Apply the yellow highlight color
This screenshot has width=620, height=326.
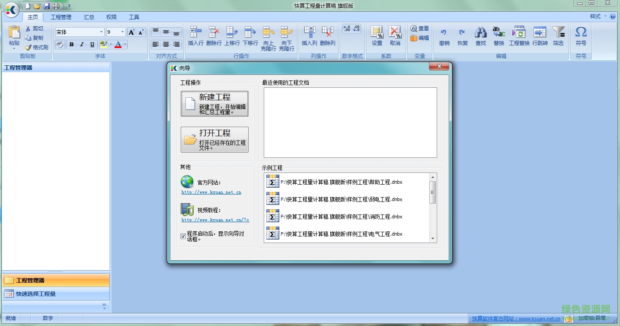[x=103, y=45]
